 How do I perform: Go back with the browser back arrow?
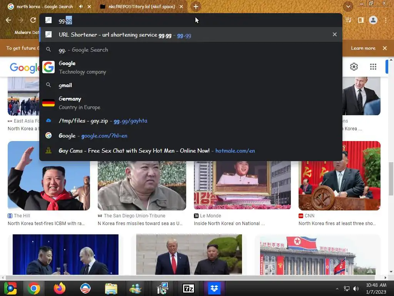[8, 20]
